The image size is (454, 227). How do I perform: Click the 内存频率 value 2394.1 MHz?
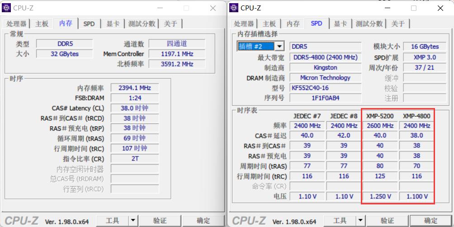click(x=135, y=88)
